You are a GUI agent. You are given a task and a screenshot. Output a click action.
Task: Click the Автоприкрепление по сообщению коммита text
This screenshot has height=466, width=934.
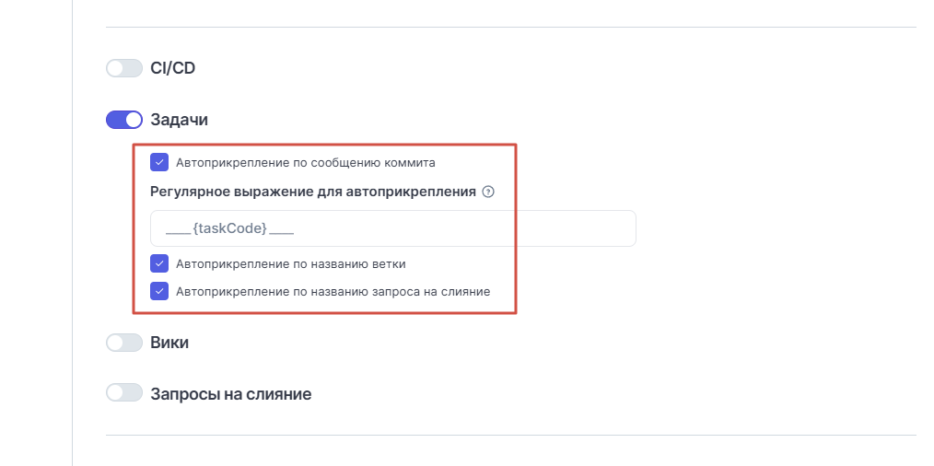[306, 163]
